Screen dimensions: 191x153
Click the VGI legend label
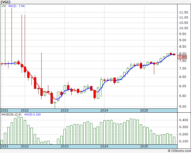pos(4,6)
